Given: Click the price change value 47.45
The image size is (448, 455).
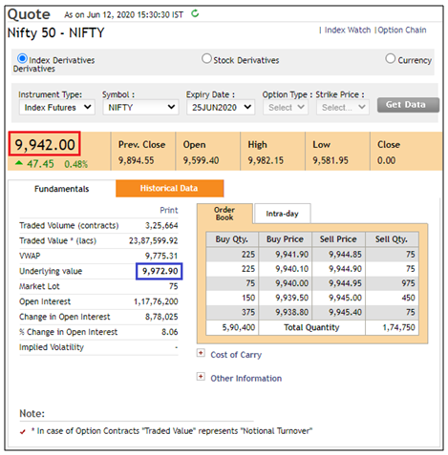Looking at the screenshot, I should 40,164.
